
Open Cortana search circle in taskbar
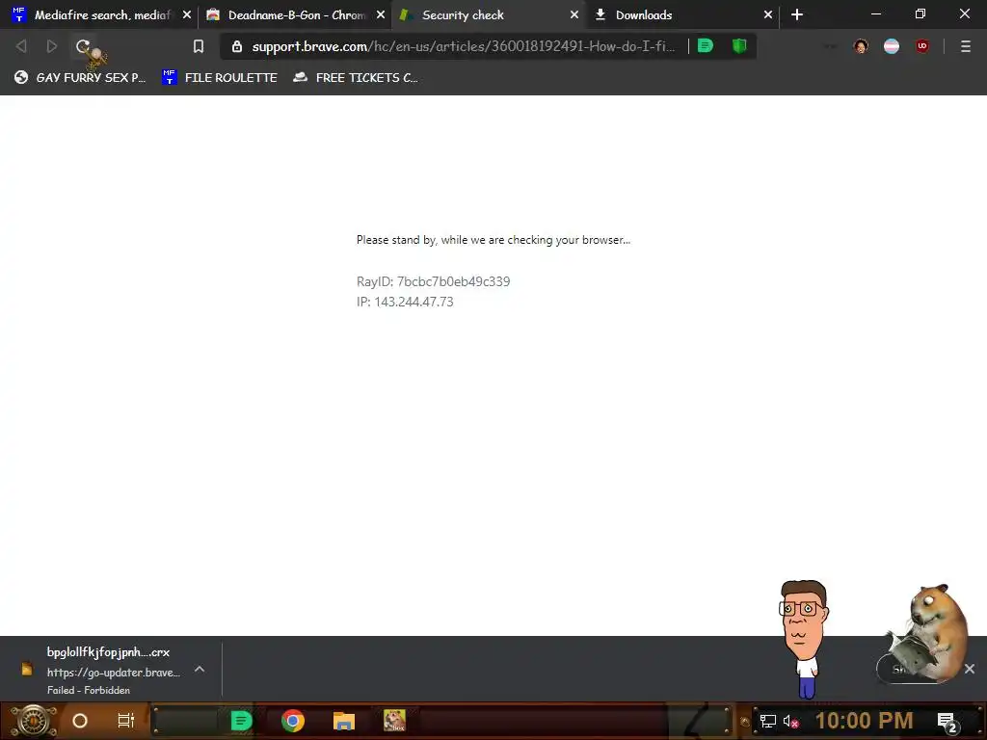point(80,721)
